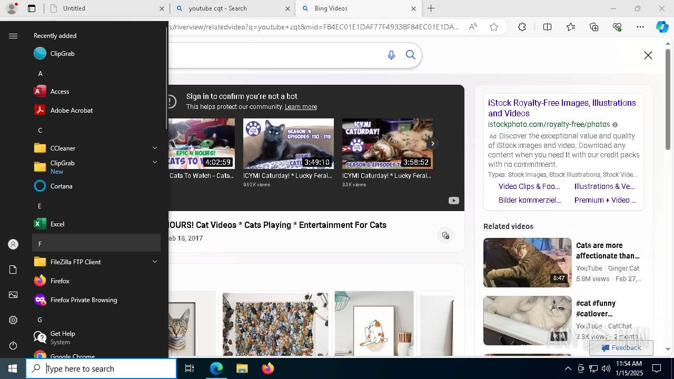Open Edge Extensions puzzle icon
Viewport: 674px width, 379px height.
[x=522, y=27]
